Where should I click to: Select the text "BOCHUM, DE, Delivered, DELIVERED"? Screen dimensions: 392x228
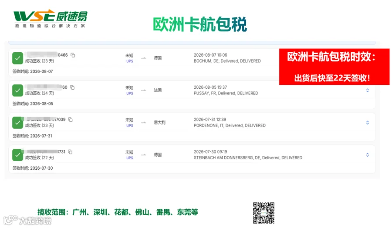[227, 61]
